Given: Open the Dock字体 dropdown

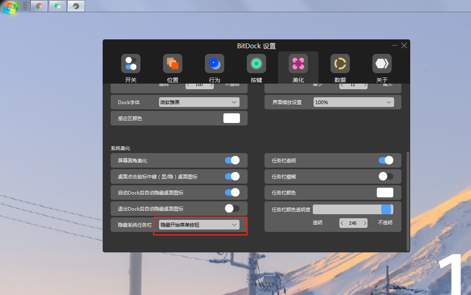Looking at the screenshot, I should 199,102.
